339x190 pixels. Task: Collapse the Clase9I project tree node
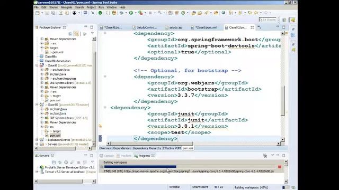tap(37, 65)
